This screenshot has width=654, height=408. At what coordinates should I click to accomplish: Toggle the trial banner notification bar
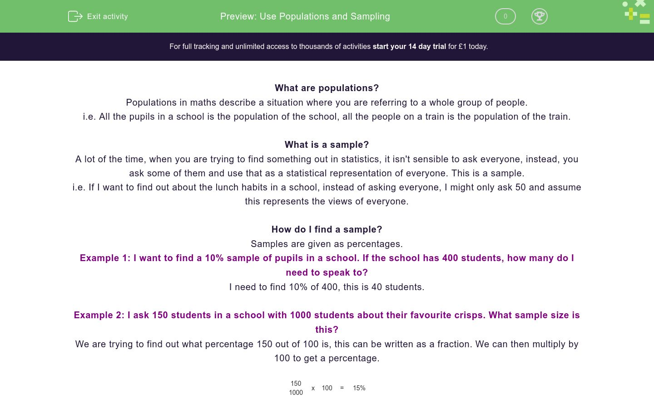pyautogui.click(x=327, y=46)
